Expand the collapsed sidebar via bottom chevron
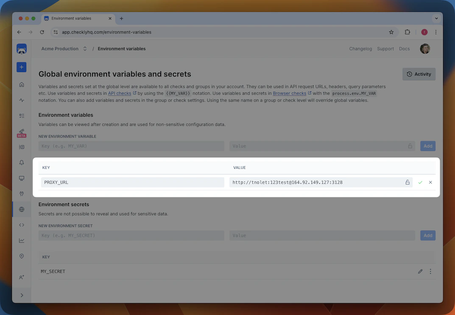This screenshot has height=315, width=455. click(x=21, y=295)
